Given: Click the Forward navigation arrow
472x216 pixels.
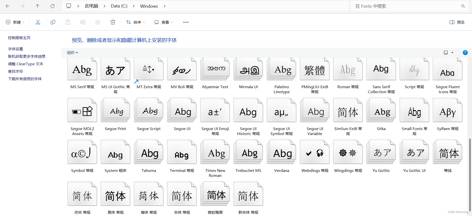Looking at the screenshot, I should [22, 6].
